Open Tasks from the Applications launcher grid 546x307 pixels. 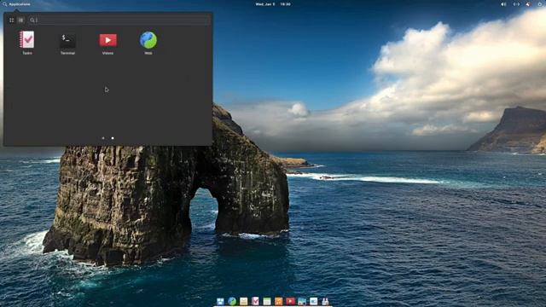pyautogui.click(x=27, y=43)
